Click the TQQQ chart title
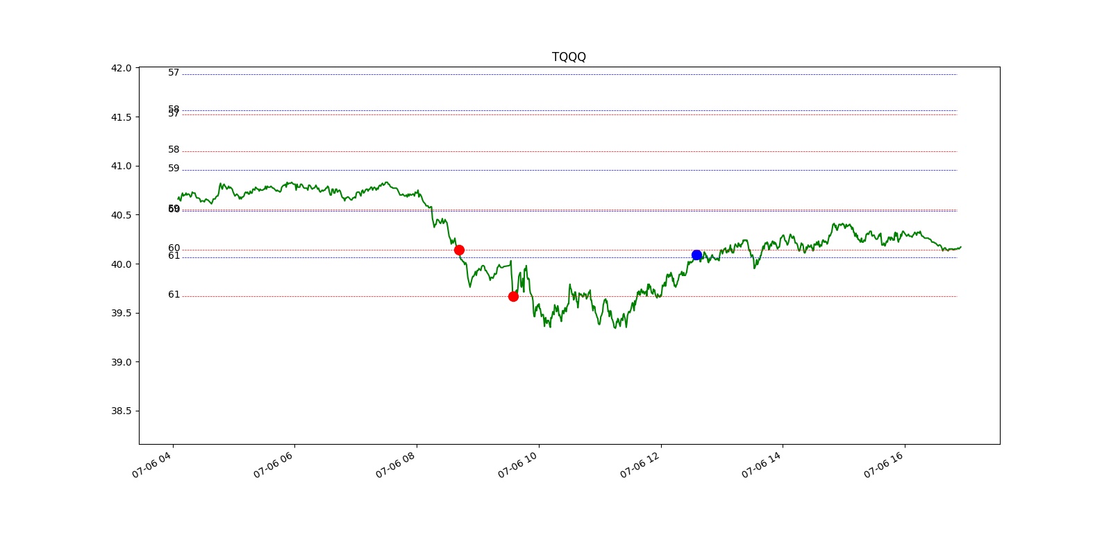Image resolution: width=1111 pixels, height=555 pixels. [569, 57]
